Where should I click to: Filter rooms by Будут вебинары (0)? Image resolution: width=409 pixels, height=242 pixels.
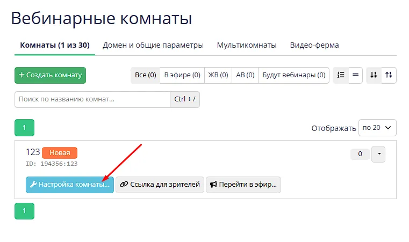[293, 75]
